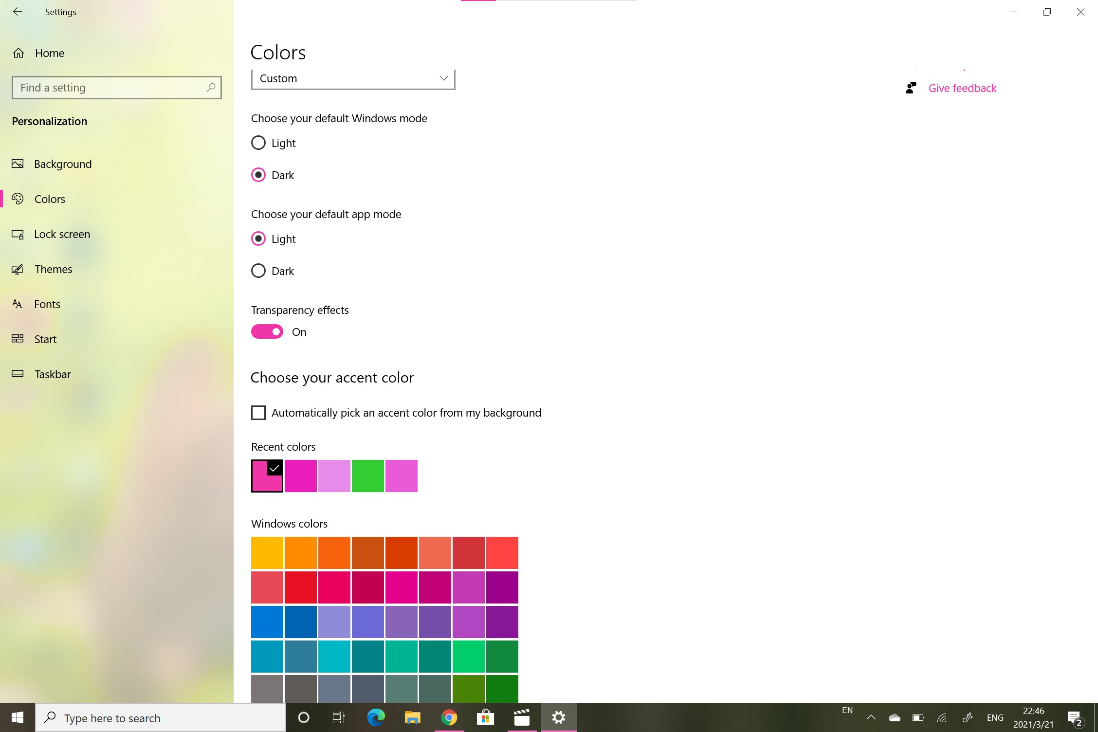Turn off the Transparency effects switch
The image size is (1098, 732).
pyautogui.click(x=267, y=332)
